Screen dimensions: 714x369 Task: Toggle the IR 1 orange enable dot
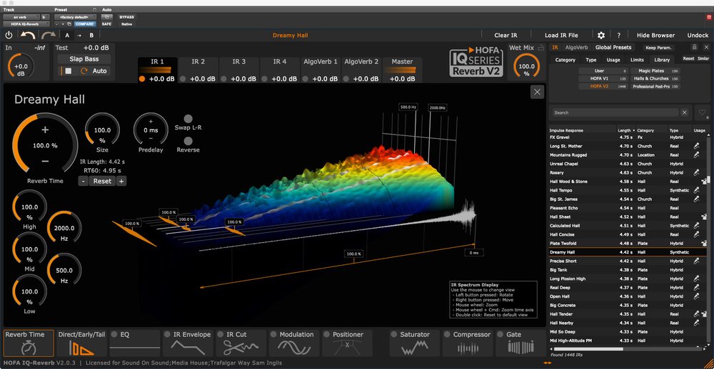141,78
